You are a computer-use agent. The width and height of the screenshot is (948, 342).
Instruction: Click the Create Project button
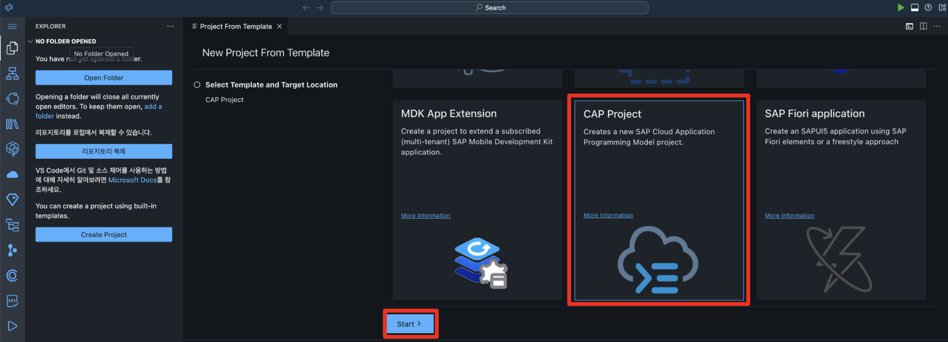tap(104, 235)
